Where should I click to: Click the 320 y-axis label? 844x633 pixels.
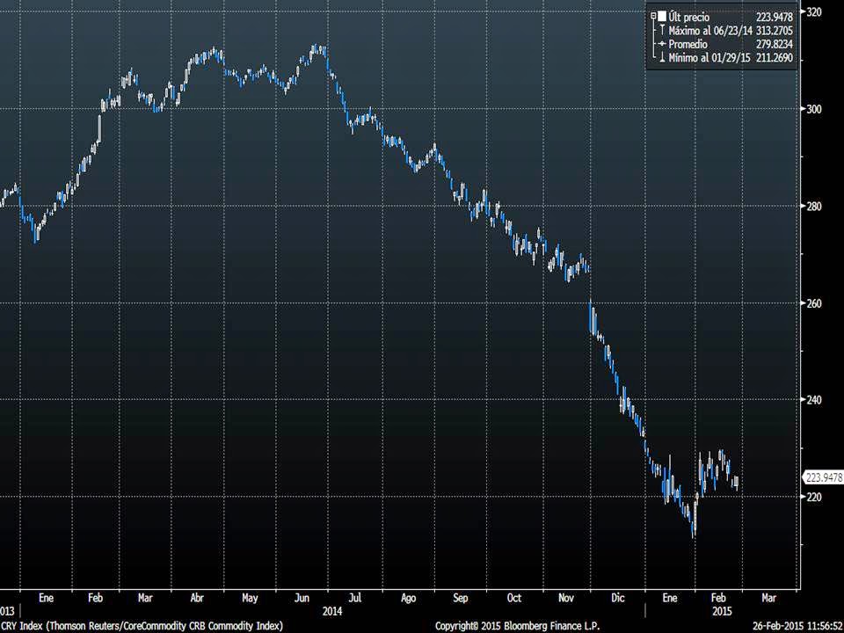[814, 11]
